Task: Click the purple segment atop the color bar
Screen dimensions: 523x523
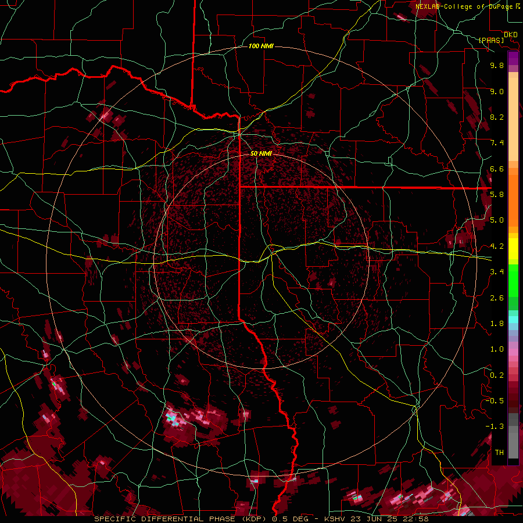Action: (513, 58)
